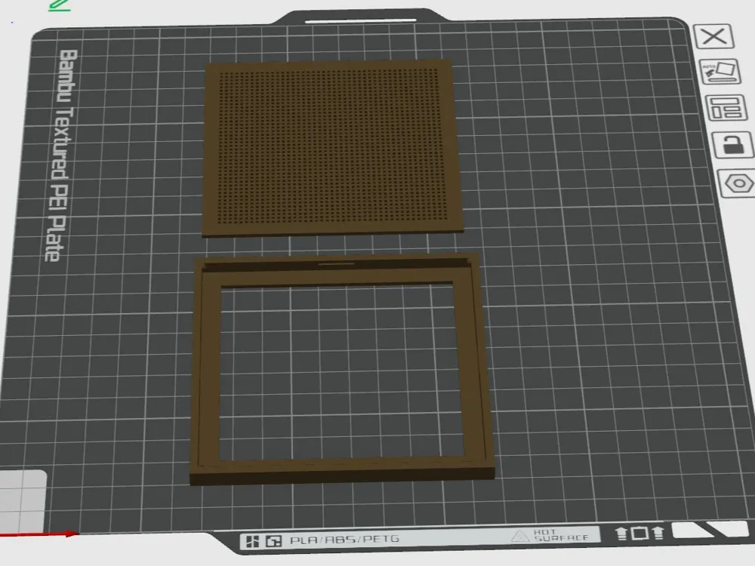755x566 pixels.
Task: Click the square between the two up arrows
Action: (x=639, y=534)
